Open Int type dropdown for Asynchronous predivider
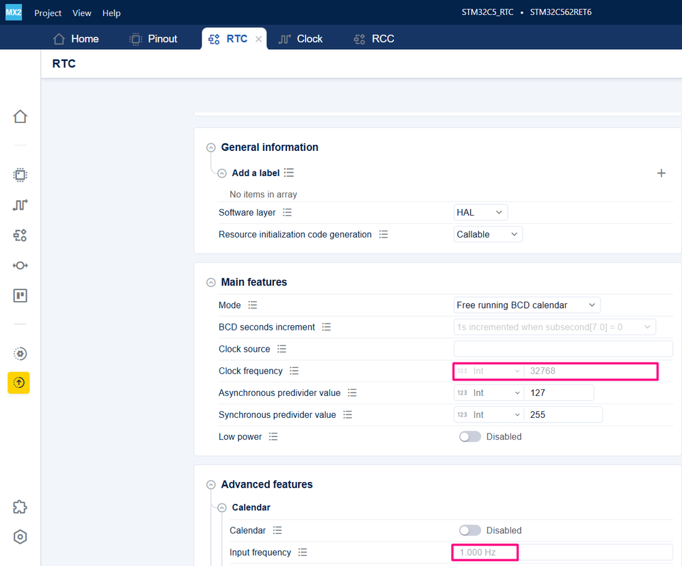The height and width of the screenshot is (566, 682). click(x=489, y=393)
